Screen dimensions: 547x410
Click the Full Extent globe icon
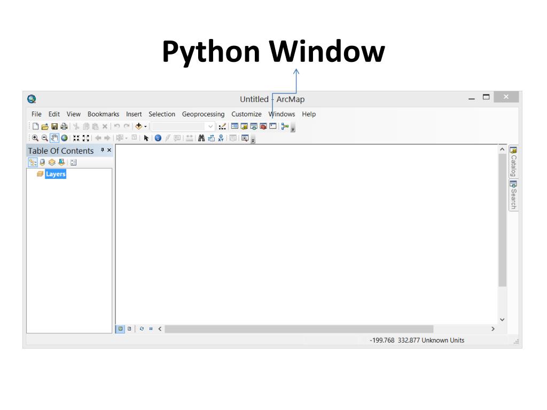click(64, 138)
